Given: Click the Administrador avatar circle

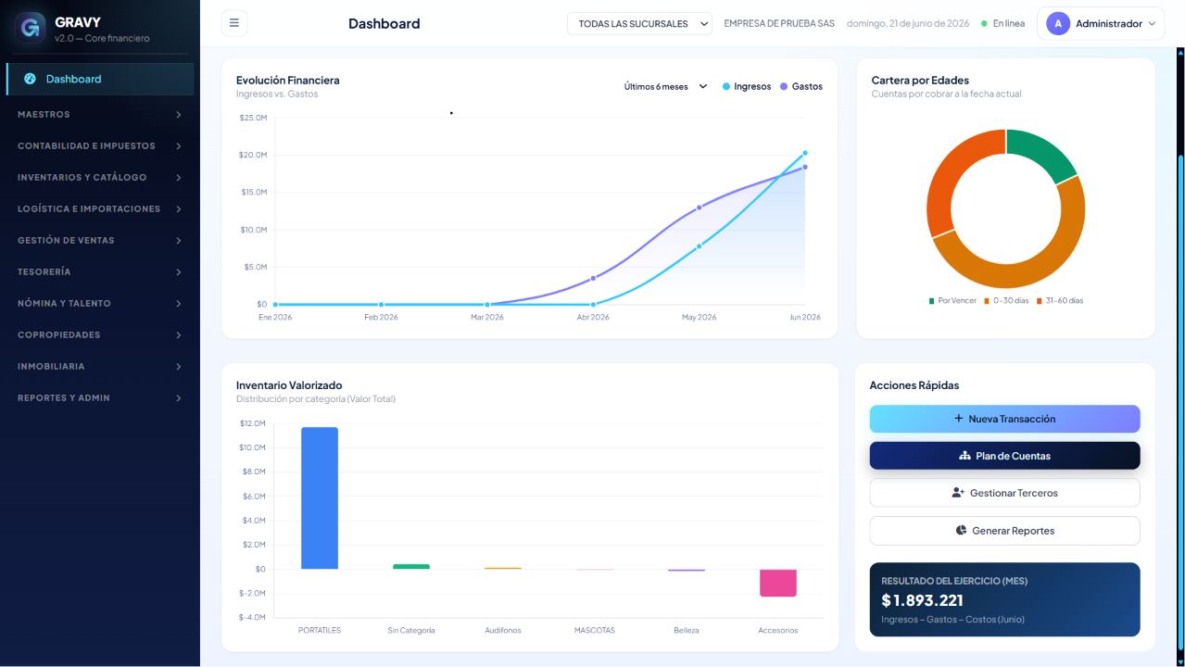Looking at the screenshot, I should click(1058, 23).
